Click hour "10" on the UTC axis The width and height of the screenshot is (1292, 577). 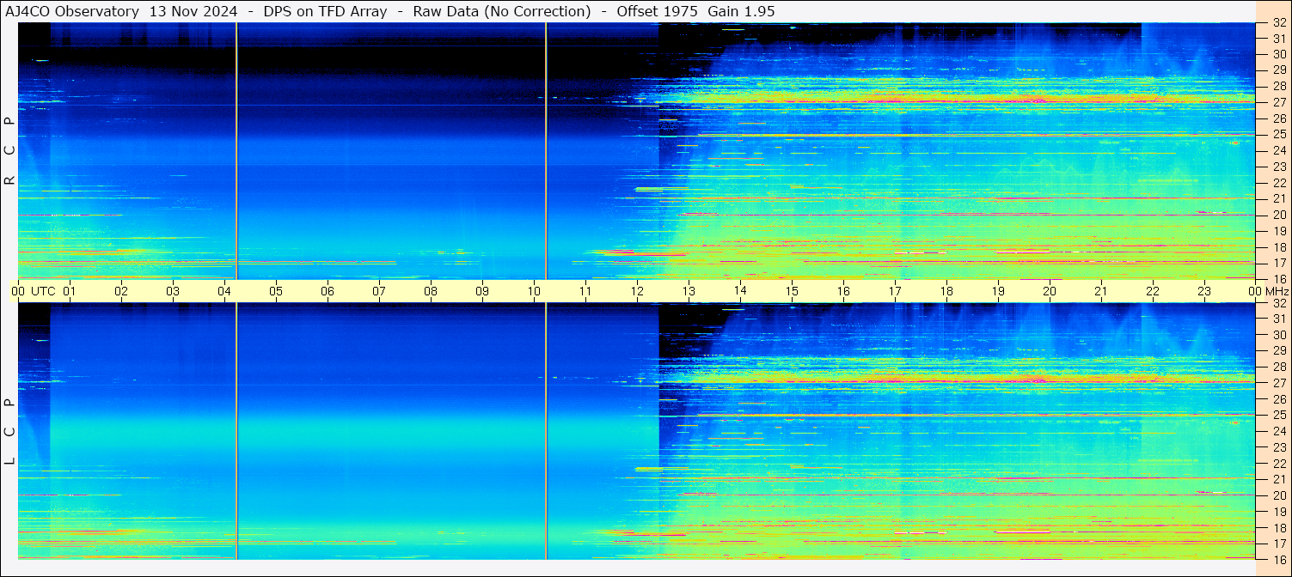point(534,291)
